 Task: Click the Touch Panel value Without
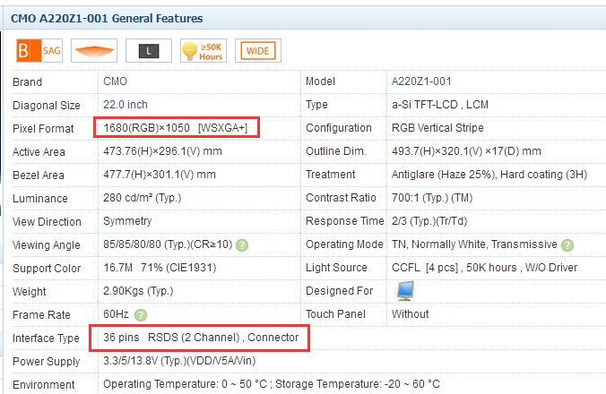tap(410, 314)
